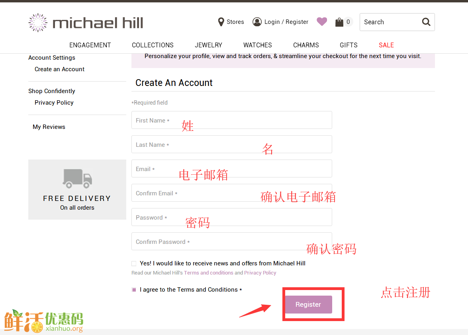Click the Email field
468x335 pixels.
232,169
